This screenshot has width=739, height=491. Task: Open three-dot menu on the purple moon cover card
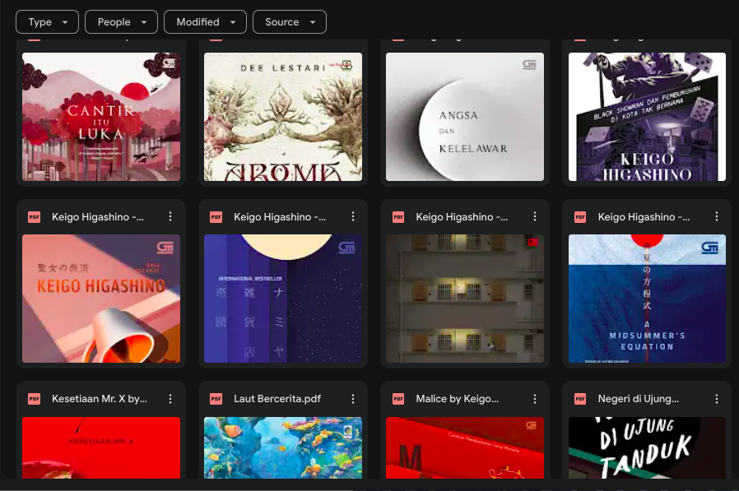point(352,217)
